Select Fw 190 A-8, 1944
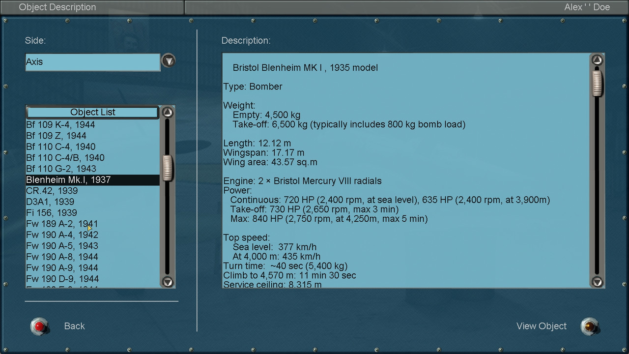The height and width of the screenshot is (354, 629). pos(93,257)
